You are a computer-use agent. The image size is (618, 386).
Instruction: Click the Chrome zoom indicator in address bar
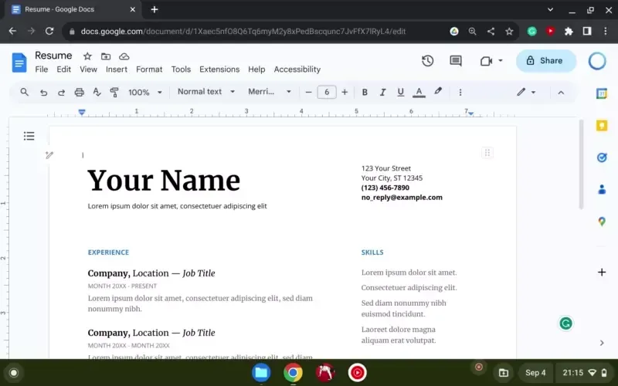(x=472, y=32)
